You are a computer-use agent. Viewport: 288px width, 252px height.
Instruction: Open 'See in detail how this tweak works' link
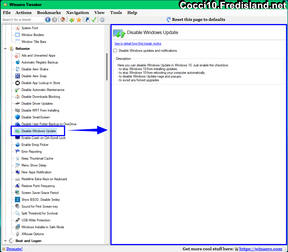(138, 43)
